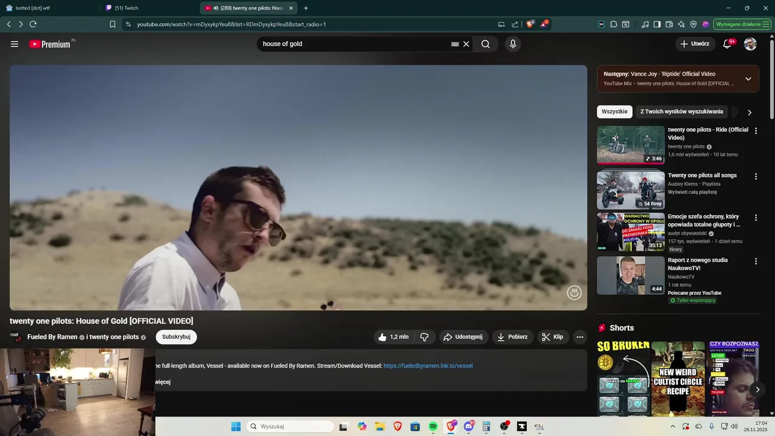Go back with browser back arrow
Image resolution: width=775 pixels, height=436 pixels.
click(9, 24)
